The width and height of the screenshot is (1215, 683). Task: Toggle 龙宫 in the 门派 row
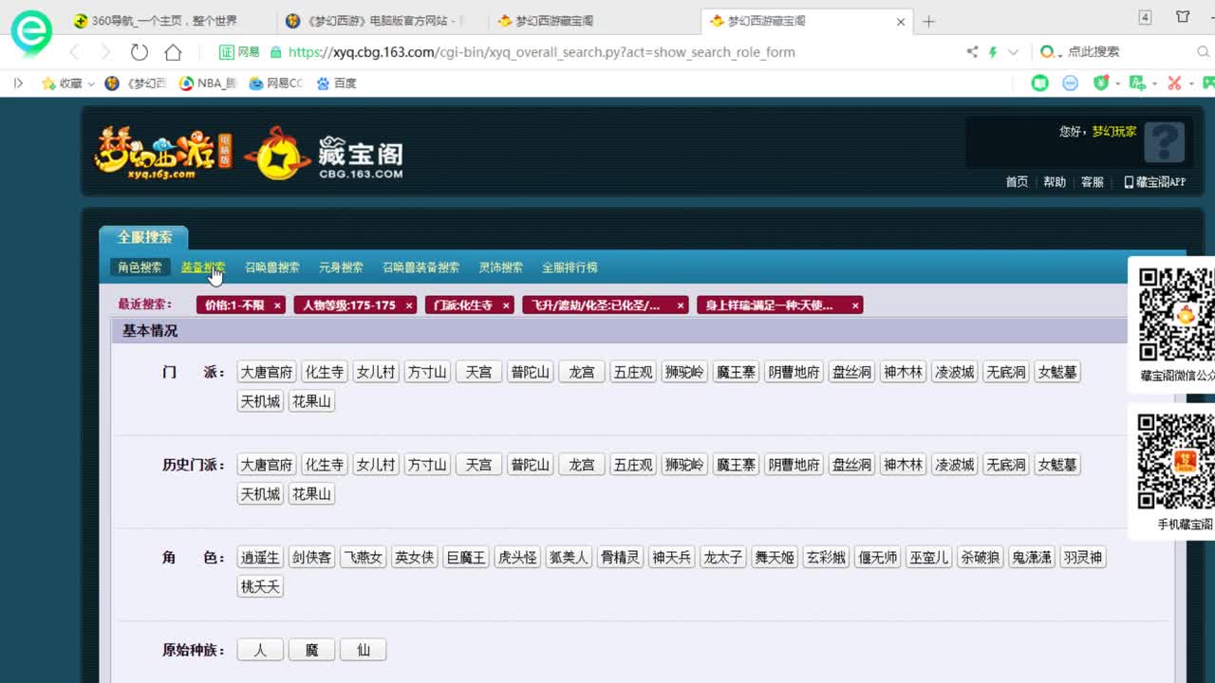click(x=581, y=372)
